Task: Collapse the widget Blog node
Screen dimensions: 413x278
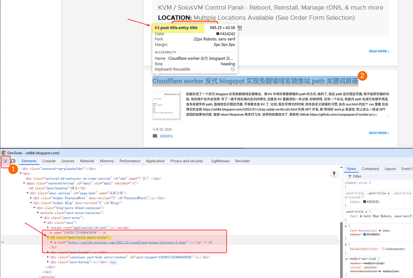Action: click(31, 203)
